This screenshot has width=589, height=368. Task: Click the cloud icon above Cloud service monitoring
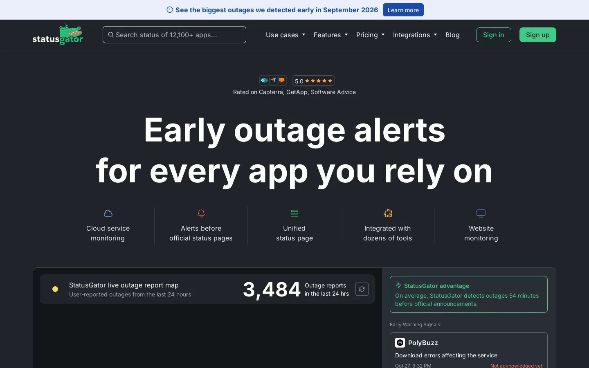click(x=108, y=213)
